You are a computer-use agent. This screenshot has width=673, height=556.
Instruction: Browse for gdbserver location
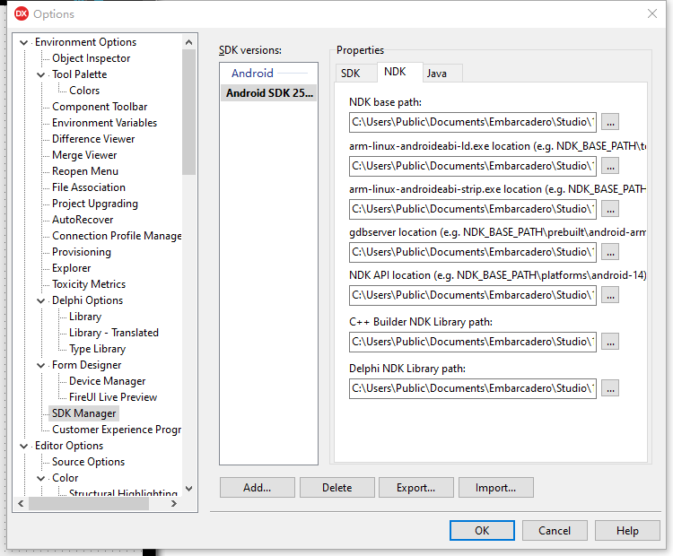click(x=610, y=252)
